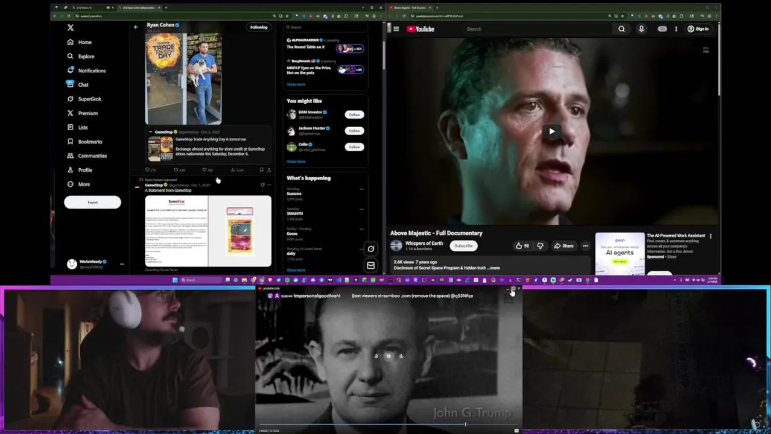Image resolution: width=771 pixels, height=434 pixels.
Task: Open Explore in the X sidebar
Action: point(80,56)
